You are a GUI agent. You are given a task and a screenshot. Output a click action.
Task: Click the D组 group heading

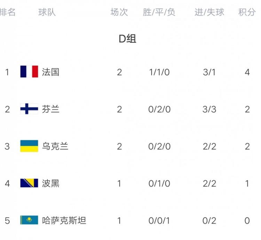pyautogui.click(x=127, y=39)
